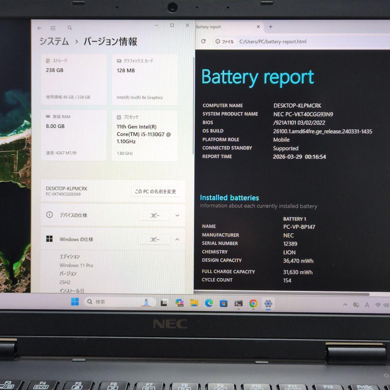Screen dimensions: 390x390
Task: Select the battery name PC-VP-BP147
Action: click(x=299, y=227)
